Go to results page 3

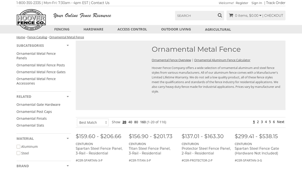point(262,122)
